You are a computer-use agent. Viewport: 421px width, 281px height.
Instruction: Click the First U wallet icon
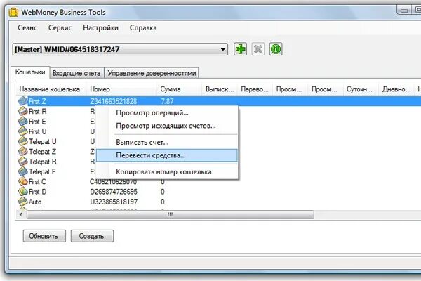tap(23, 131)
